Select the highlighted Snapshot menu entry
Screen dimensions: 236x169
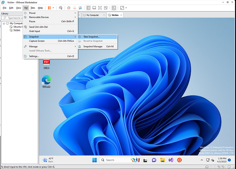coord(50,37)
